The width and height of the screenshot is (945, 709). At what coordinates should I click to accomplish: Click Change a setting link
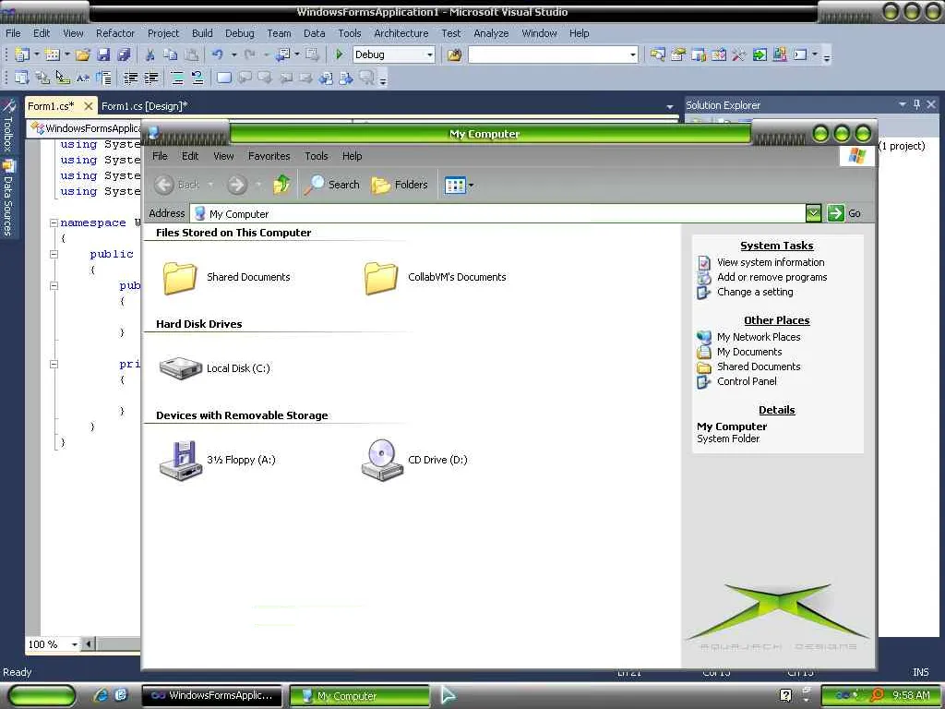coord(755,292)
